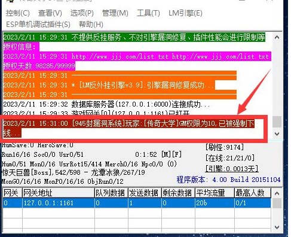
Task: Click the log panel scrollbar thumb
Action: [277, 121]
